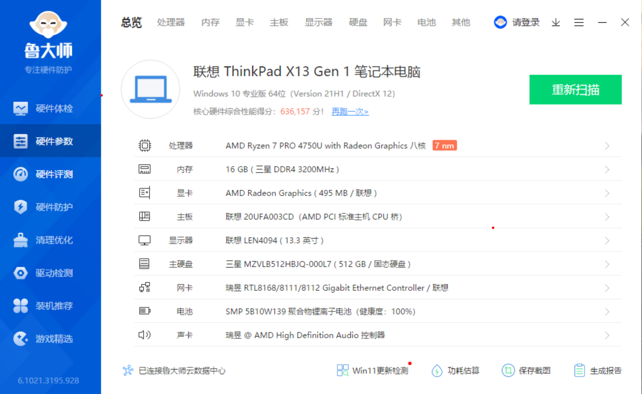The image size is (642, 394).
Task: Switch to the 内存 top tab
Action: coord(210,22)
